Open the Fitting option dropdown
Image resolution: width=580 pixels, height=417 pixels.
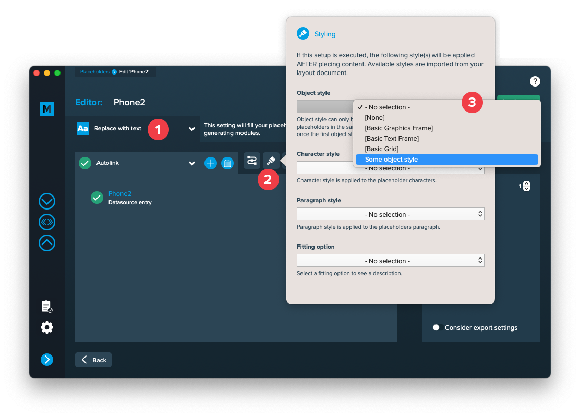tap(390, 261)
